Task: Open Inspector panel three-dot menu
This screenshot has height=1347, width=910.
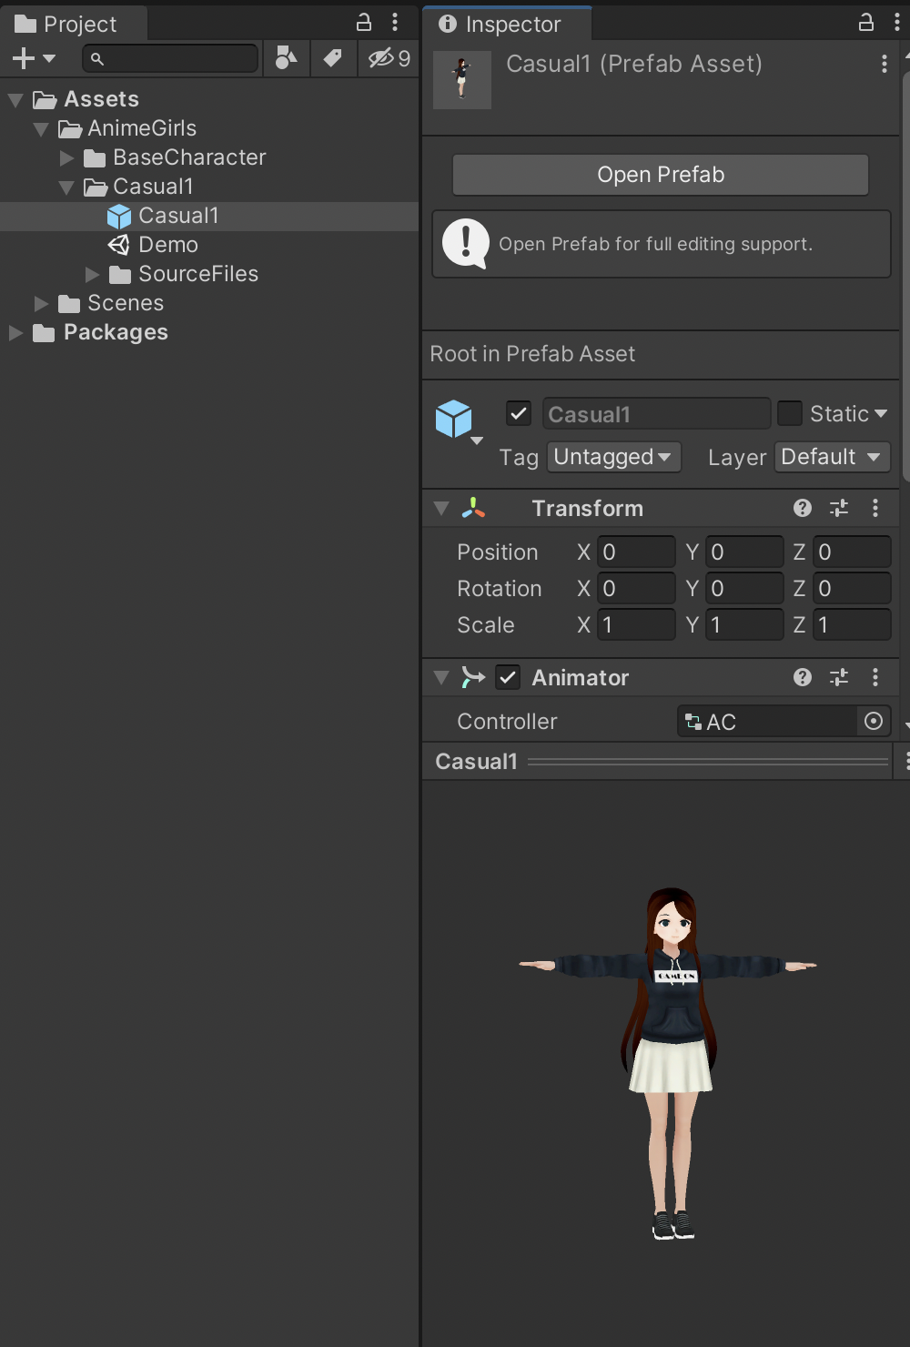Action: pos(897,22)
